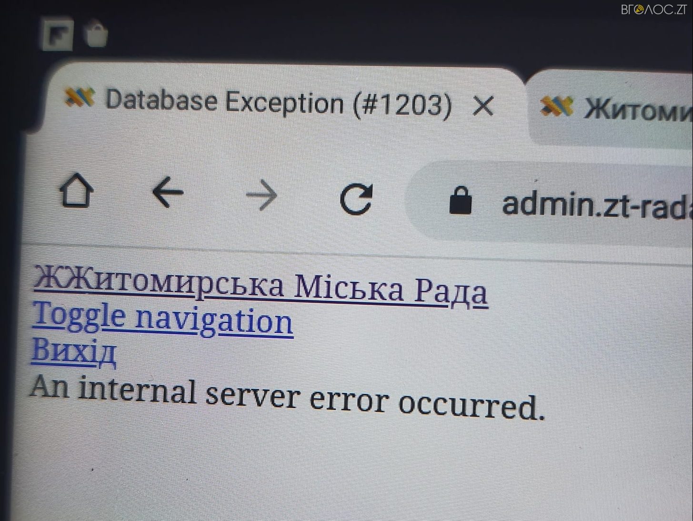
Task: Go back using the left arrow
Action: pos(168,192)
